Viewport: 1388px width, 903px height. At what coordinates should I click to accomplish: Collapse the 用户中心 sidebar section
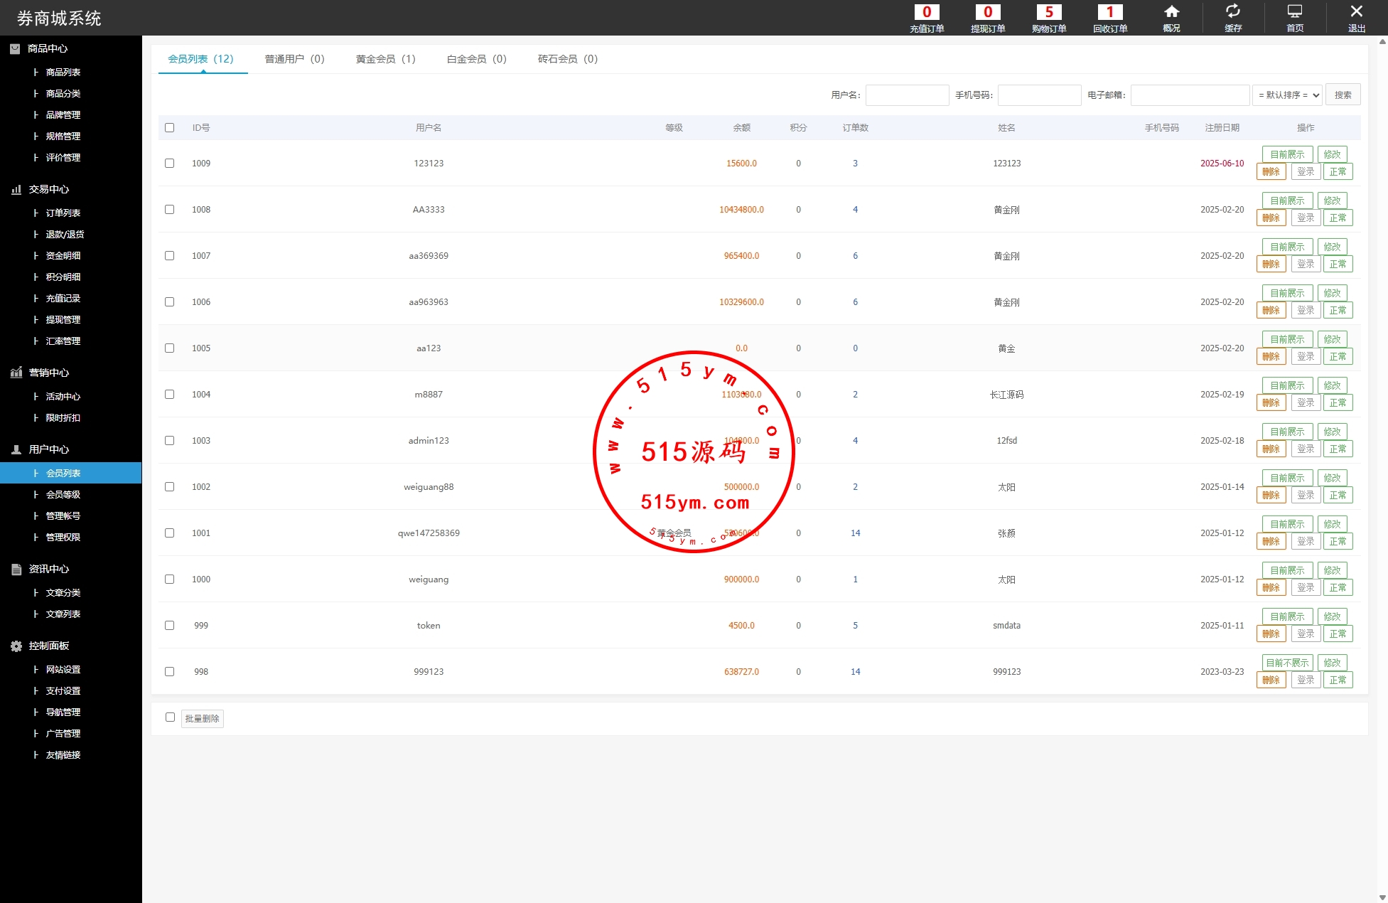click(x=48, y=449)
